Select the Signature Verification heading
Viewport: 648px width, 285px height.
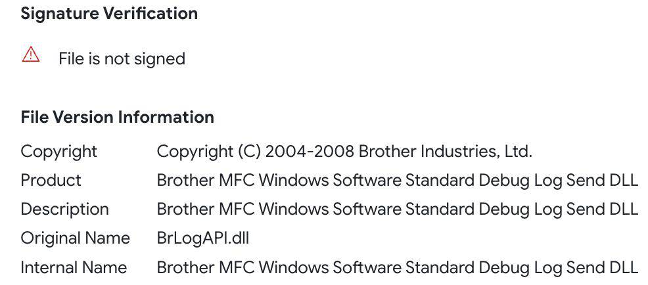coord(109,14)
